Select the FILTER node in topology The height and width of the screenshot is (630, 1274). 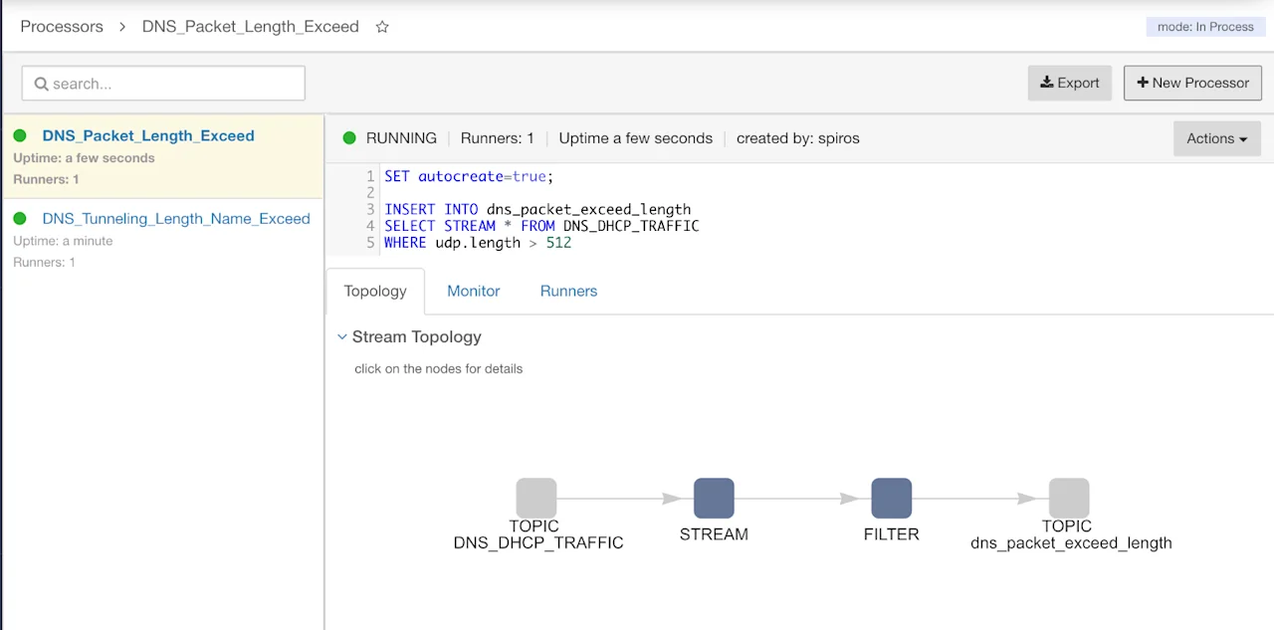coord(892,498)
